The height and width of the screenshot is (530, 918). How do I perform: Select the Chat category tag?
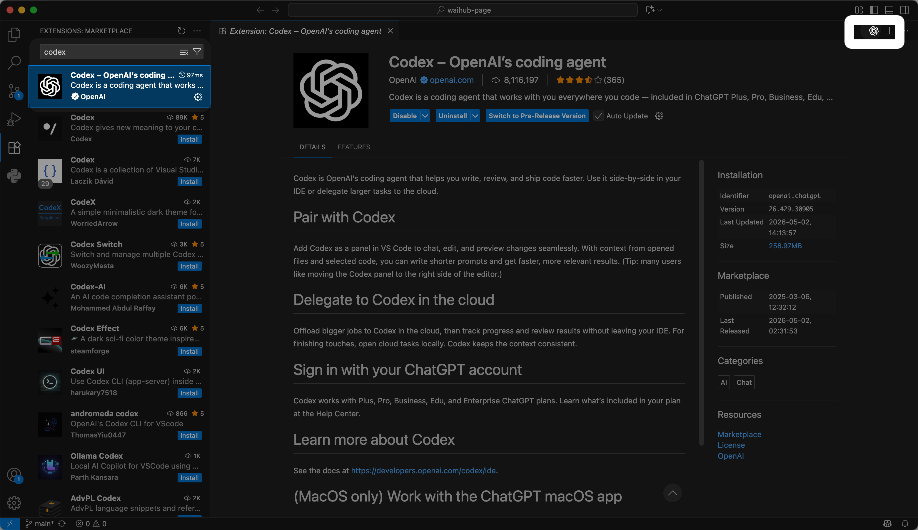(x=744, y=382)
